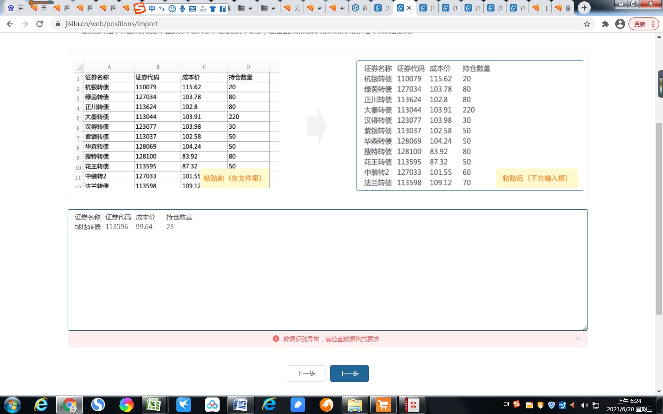663x414 pixels.
Task: Click the 上一步 button
Action: [x=306, y=374]
